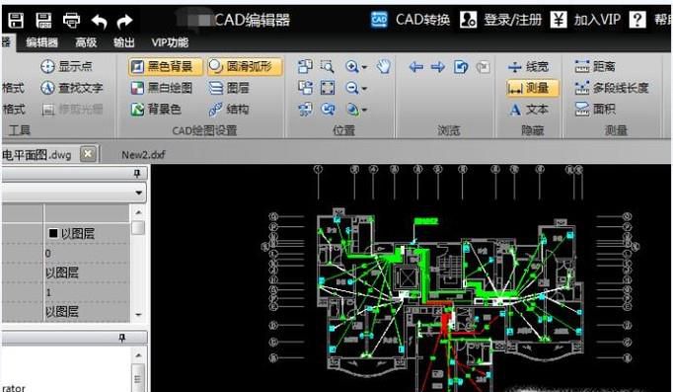Switch to 编辑器 ribbon tab
The image size is (673, 392).
click(41, 42)
